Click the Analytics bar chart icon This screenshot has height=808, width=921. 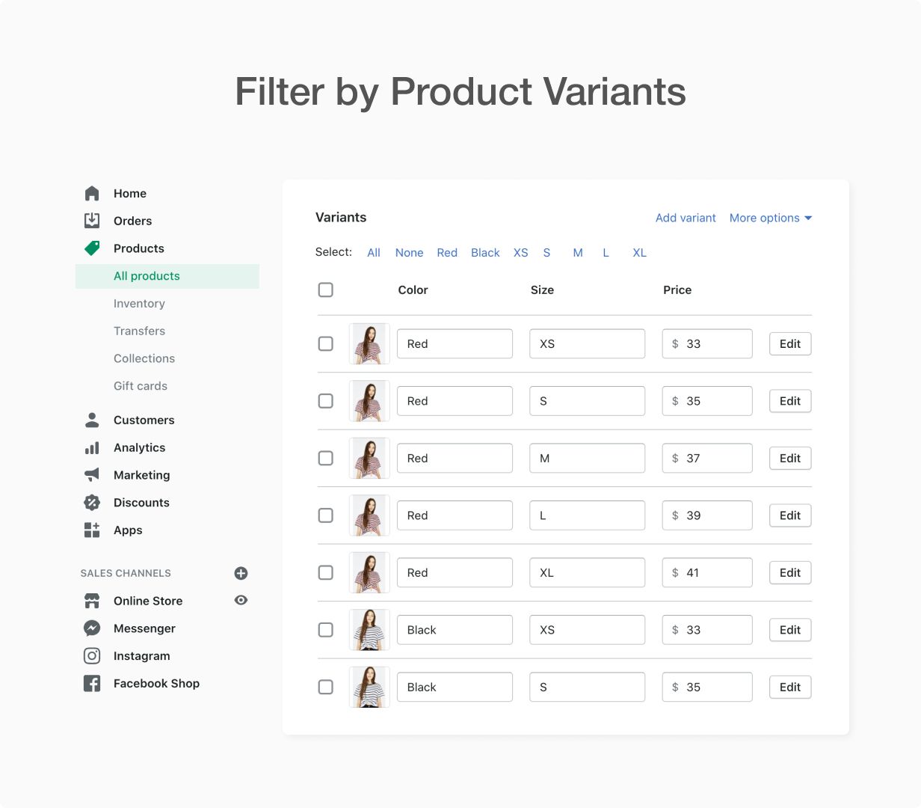pyautogui.click(x=92, y=448)
